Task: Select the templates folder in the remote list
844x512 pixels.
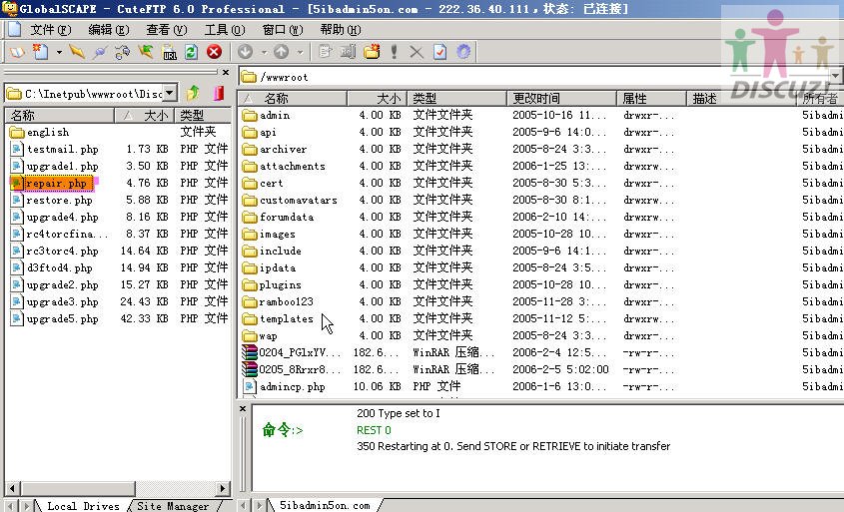Action: [x=286, y=319]
